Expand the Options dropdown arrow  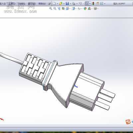point(105,4)
